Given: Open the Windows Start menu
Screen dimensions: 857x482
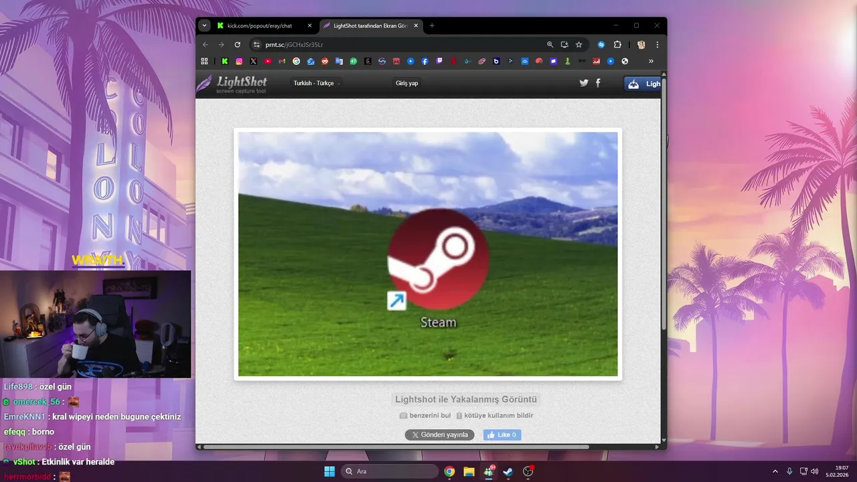Looking at the screenshot, I should (x=329, y=471).
